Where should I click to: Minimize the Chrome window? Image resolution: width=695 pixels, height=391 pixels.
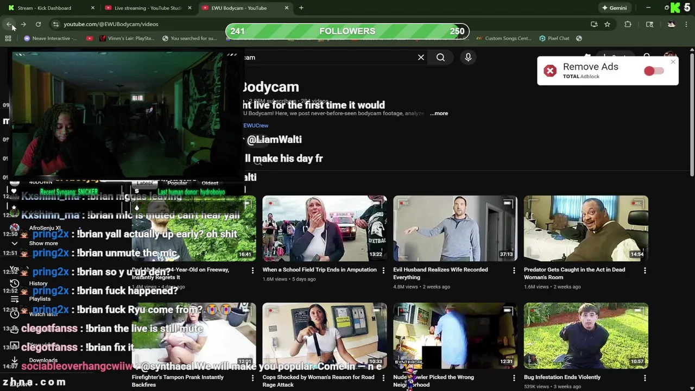pyautogui.click(x=648, y=8)
